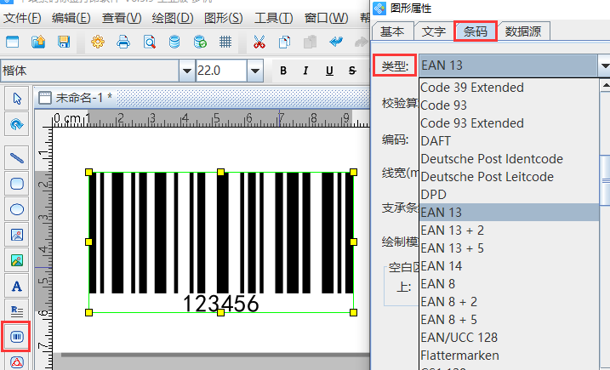The width and height of the screenshot is (610, 370).
Task: Select the text A tool
Action: (17, 286)
